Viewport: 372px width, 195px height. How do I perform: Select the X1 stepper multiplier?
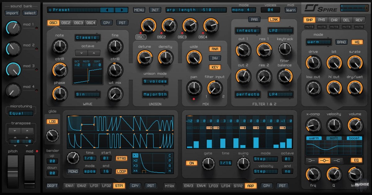pyautogui.click(x=135, y=156)
